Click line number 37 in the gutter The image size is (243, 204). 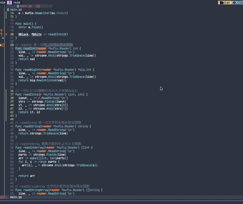[12, 95]
